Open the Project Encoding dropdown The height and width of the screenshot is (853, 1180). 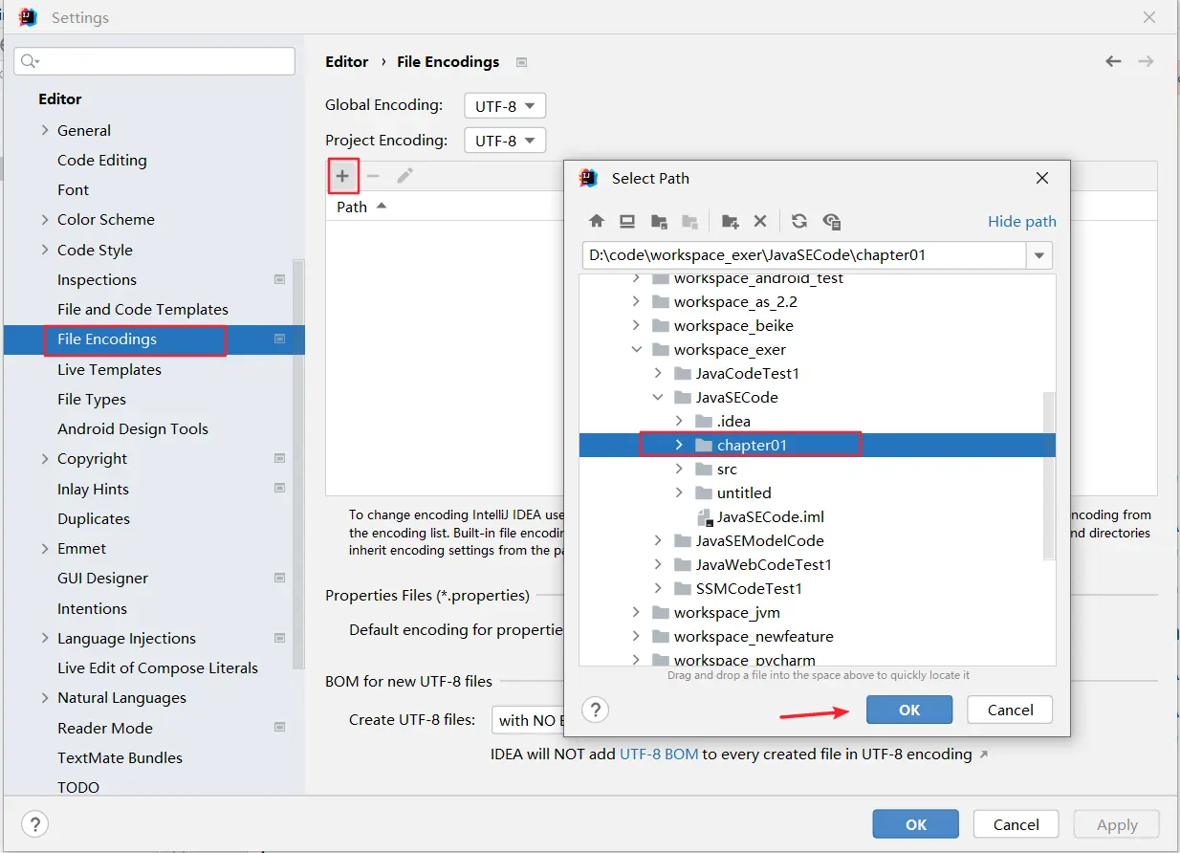pyautogui.click(x=505, y=141)
